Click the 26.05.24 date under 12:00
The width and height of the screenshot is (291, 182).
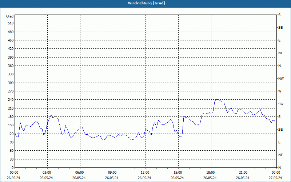pyautogui.click(x=144, y=178)
